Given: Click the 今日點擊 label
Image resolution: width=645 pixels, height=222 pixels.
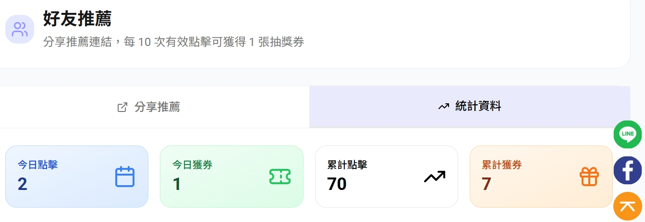Looking at the screenshot, I should [38, 165].
